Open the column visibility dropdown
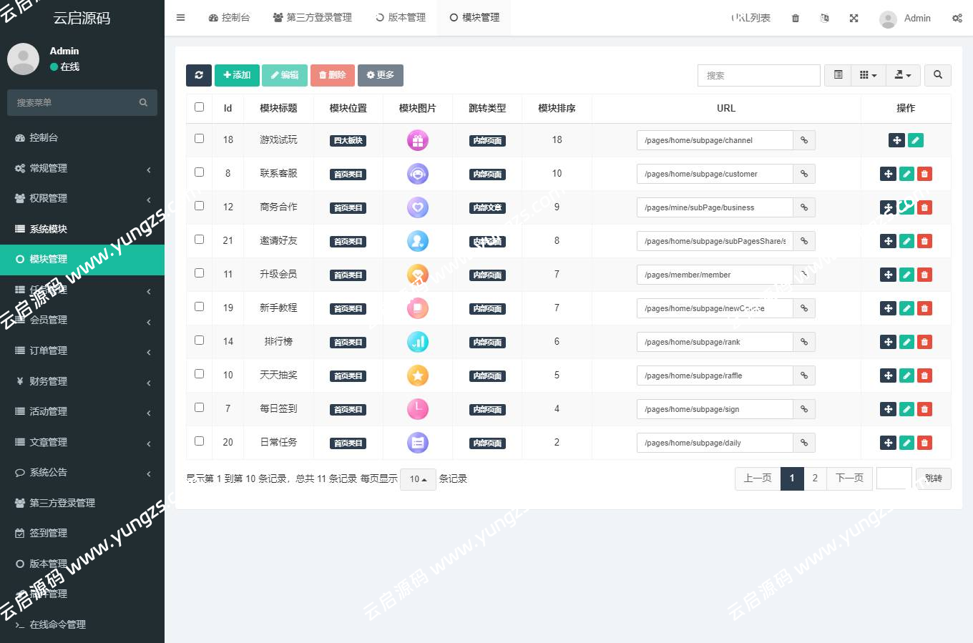Screen dimensions: 973x643 (869, 75)
